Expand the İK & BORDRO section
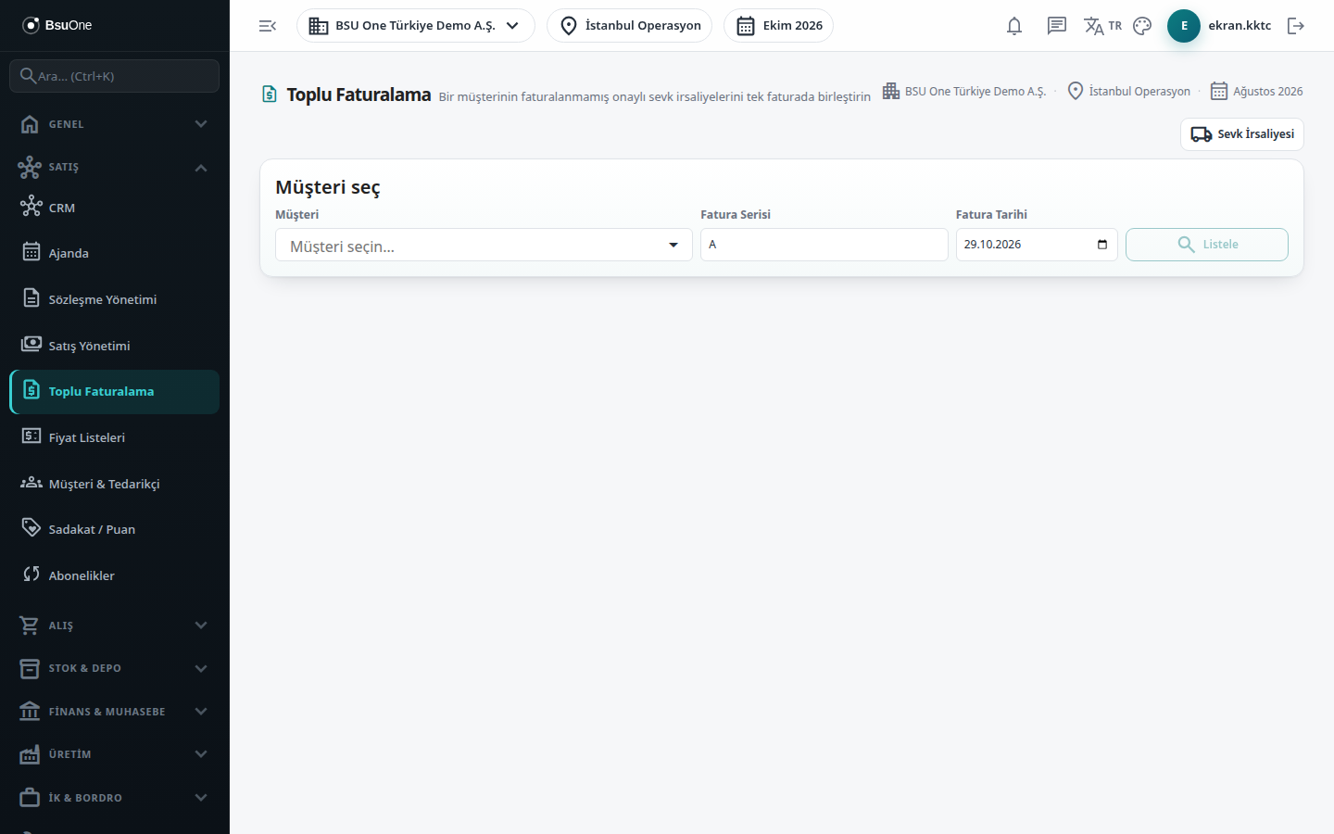The image size is (1334, 834). click(x=115, y=798)
